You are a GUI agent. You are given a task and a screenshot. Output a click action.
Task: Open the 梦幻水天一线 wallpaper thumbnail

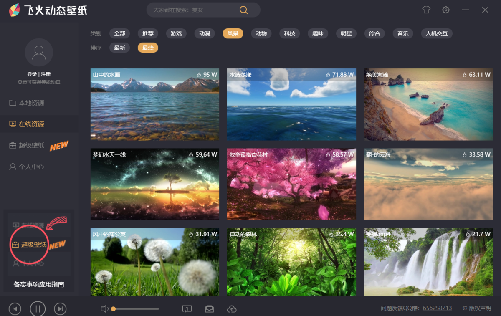coord(155,184)
